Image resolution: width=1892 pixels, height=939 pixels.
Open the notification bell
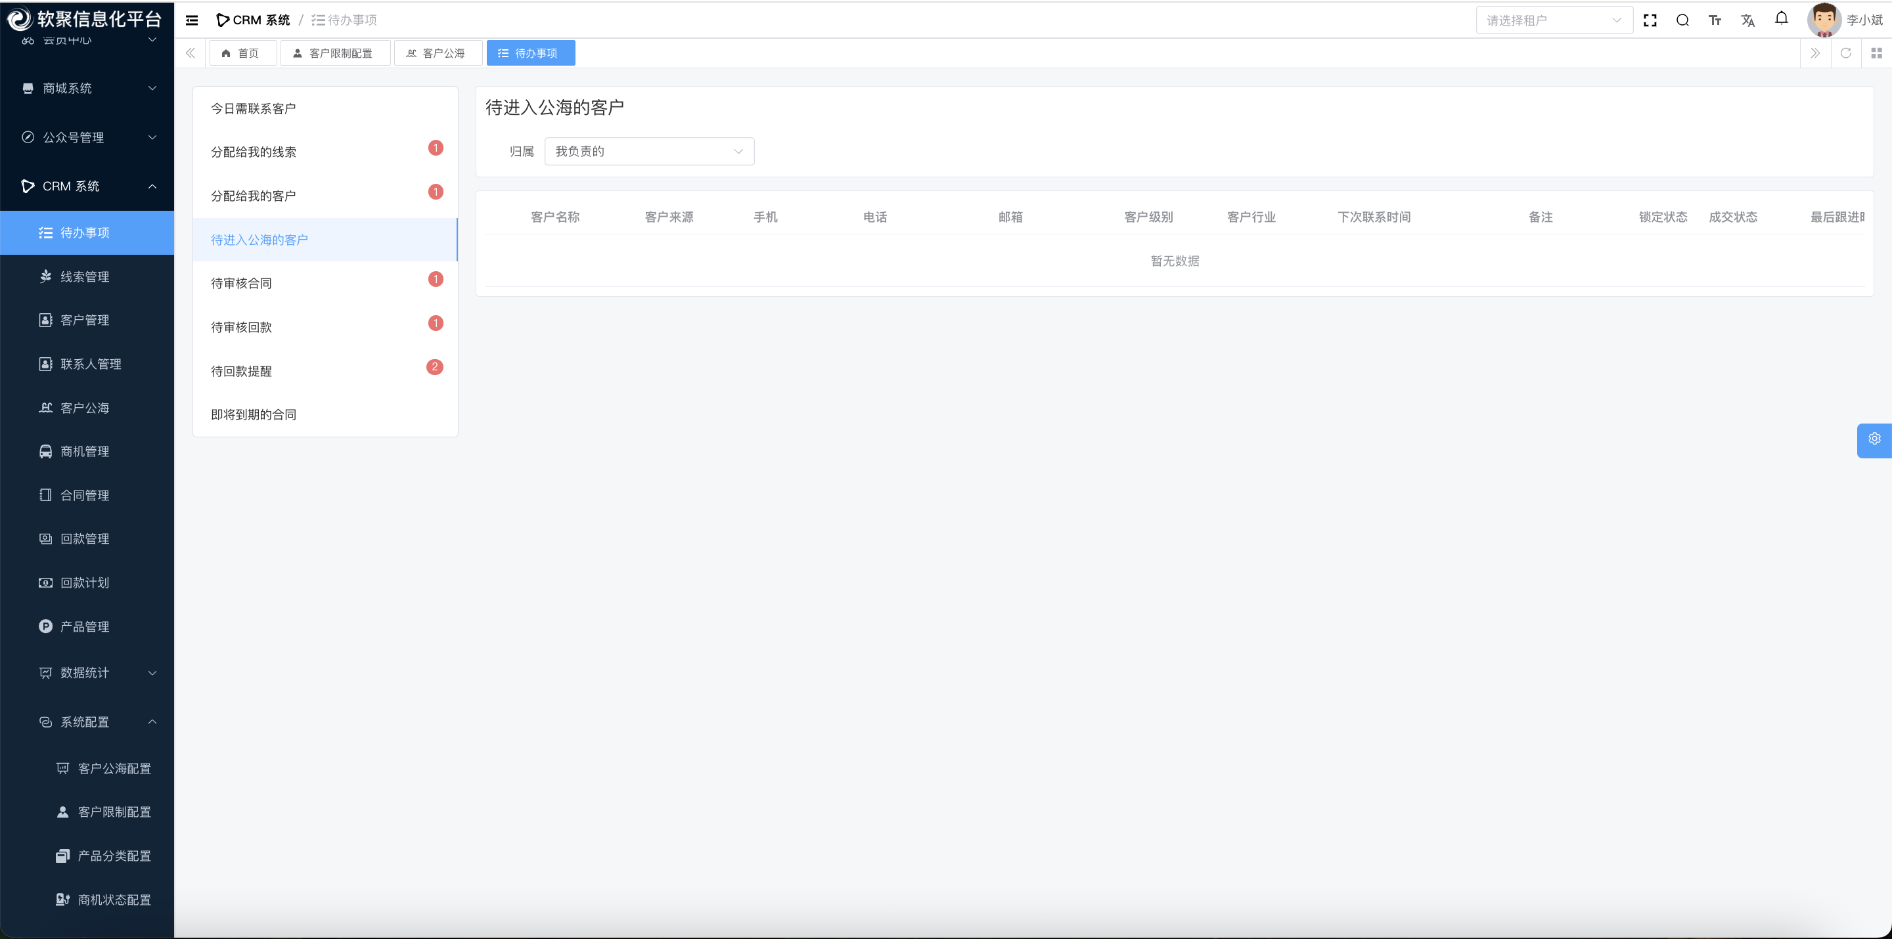click(1781, 19)
